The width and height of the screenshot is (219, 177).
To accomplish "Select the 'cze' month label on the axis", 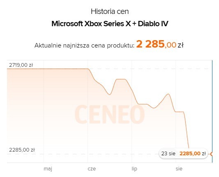I will click(x=92, y=169).
